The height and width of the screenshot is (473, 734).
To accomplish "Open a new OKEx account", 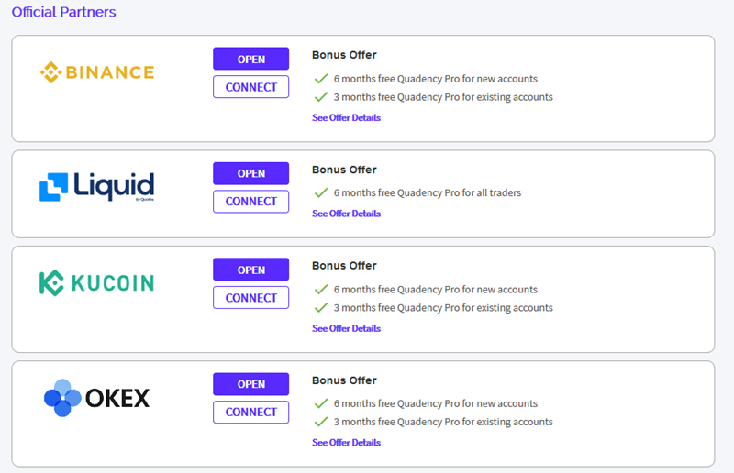I will [250, 384].
